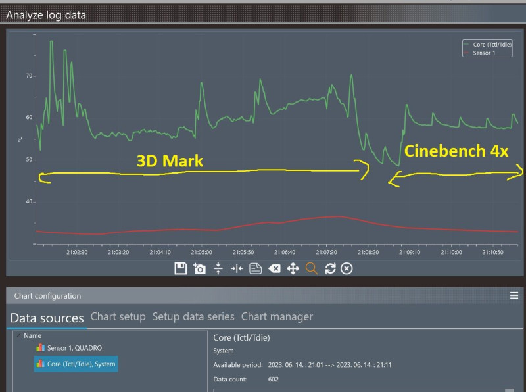Screen dimensions: 526x392
Task: Click the Analyze log data title
Action: [46, 15]
